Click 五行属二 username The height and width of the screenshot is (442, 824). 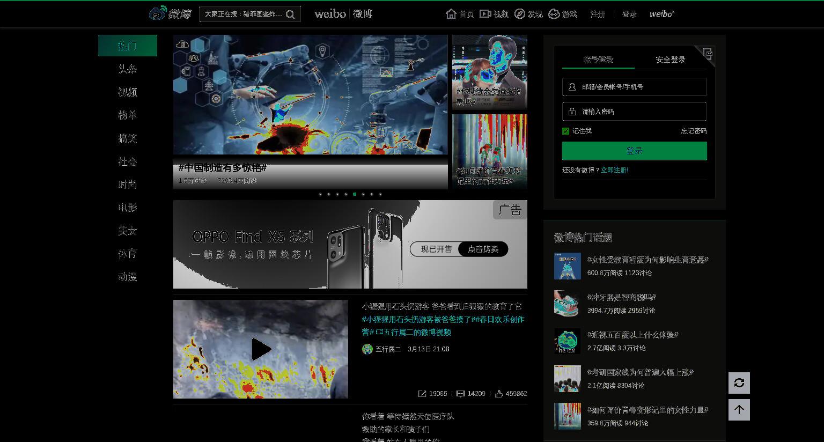pos(388,349)
